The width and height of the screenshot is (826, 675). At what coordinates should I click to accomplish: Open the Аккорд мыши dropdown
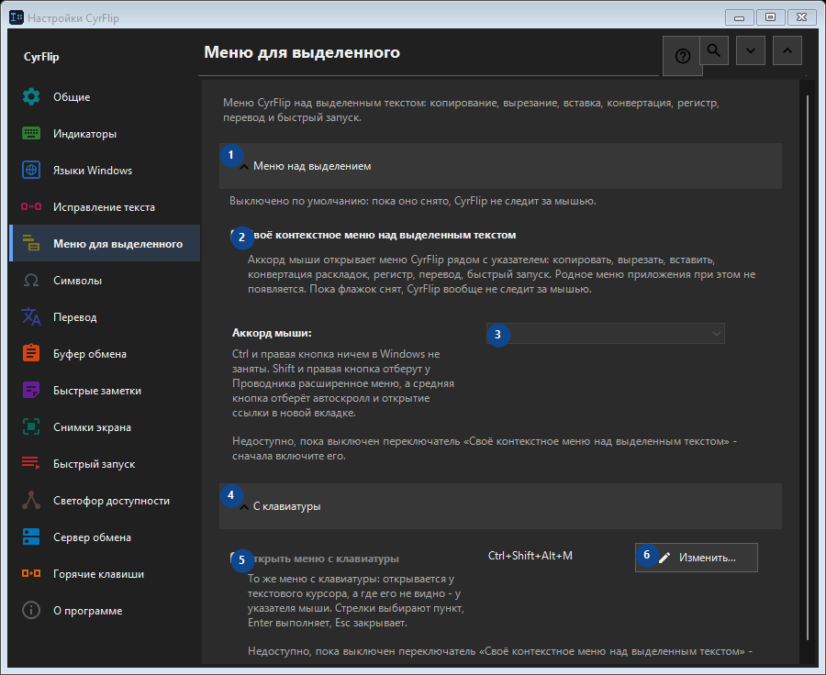(606, 333)
